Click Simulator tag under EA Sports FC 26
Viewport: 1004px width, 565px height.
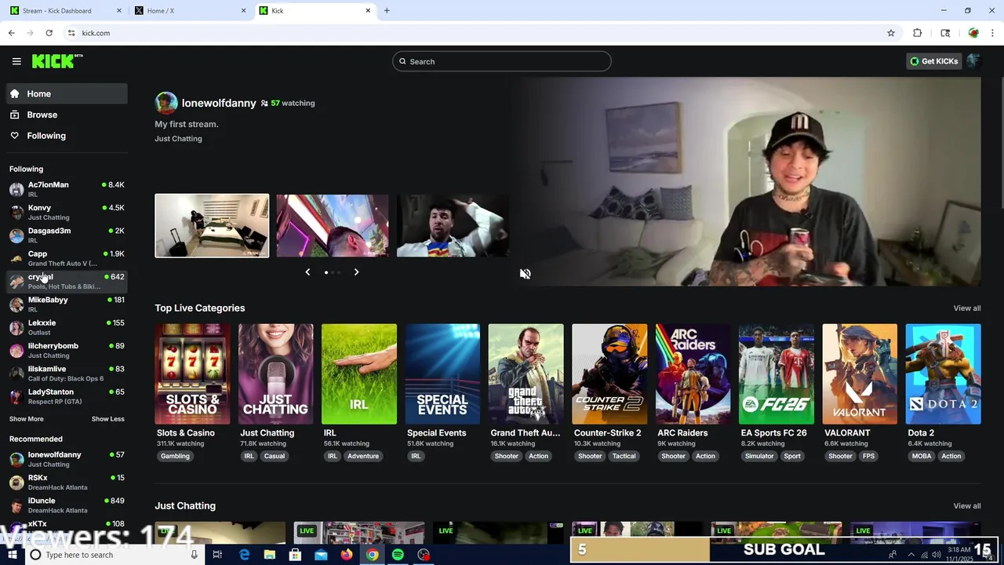coord(759,456)
